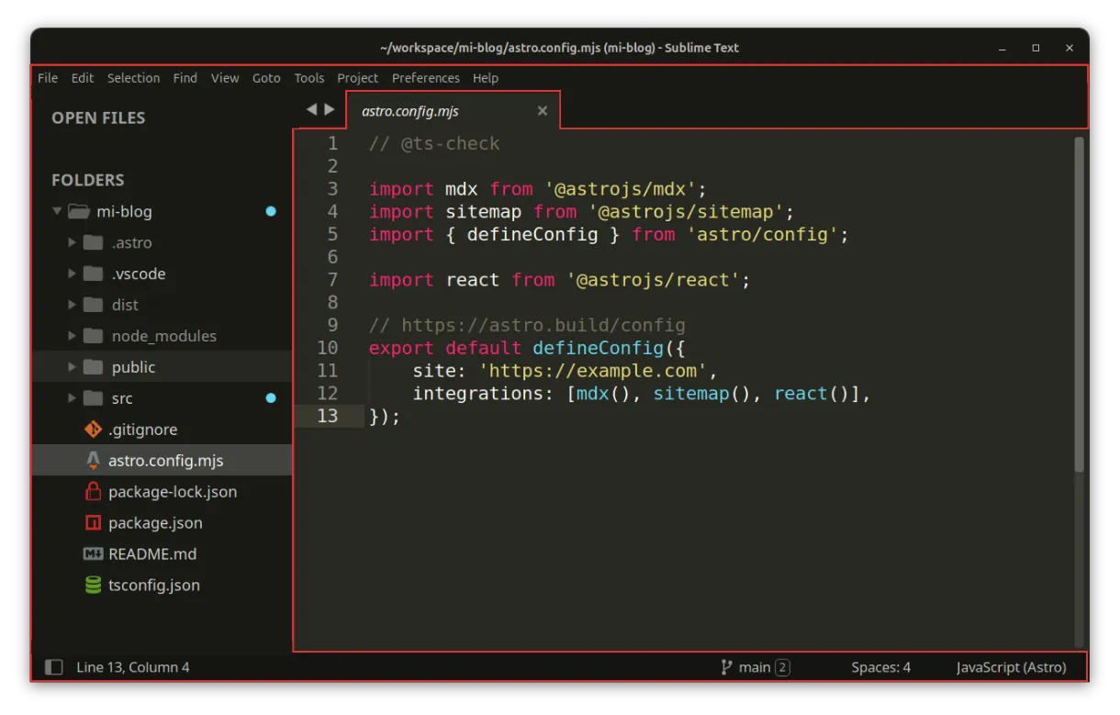The width and height of the screenshot is (1120, 715).
Task: Expand the node_modules folder
Action: click(x=73, y=336)
